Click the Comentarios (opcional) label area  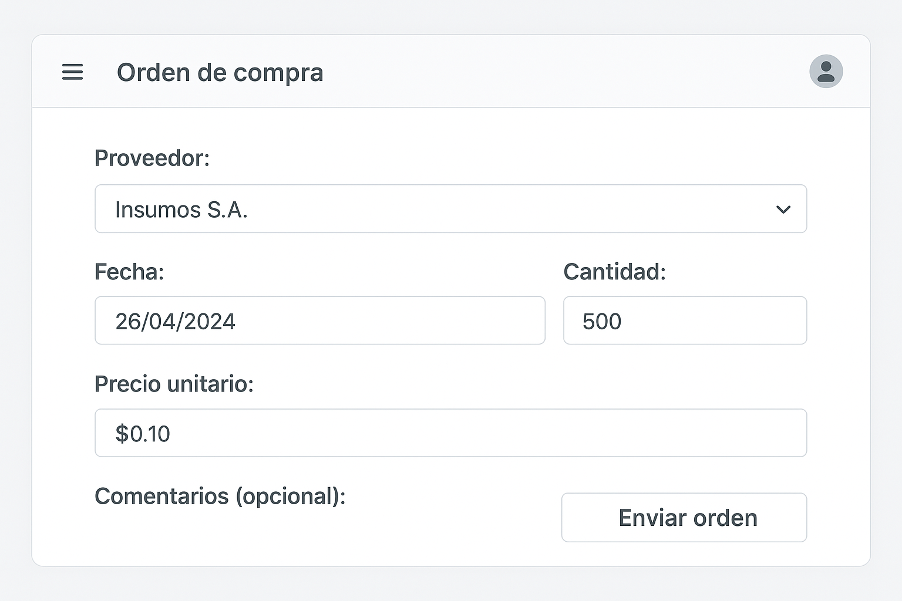click(220, 496)
